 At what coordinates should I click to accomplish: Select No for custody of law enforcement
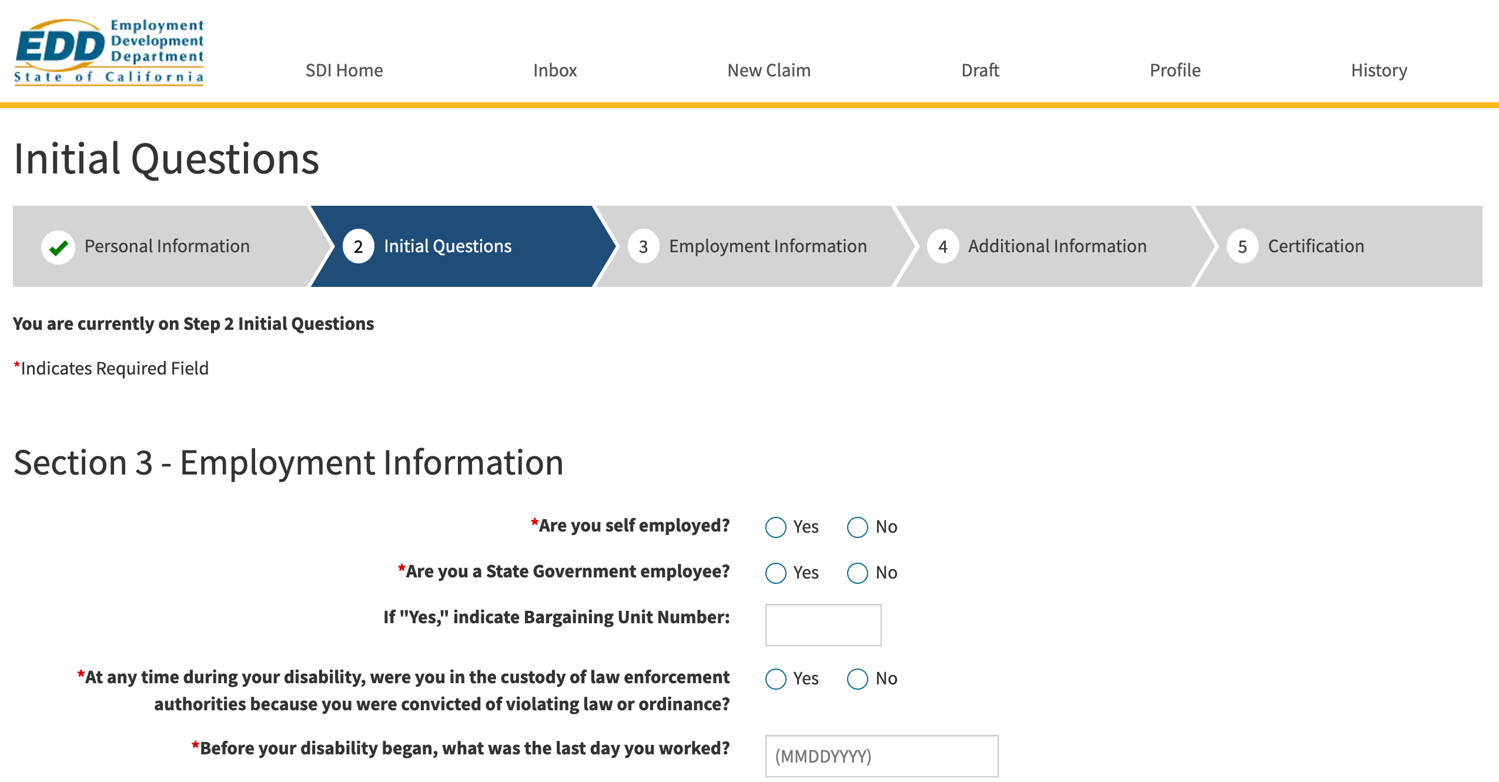[x=857, y=679]
